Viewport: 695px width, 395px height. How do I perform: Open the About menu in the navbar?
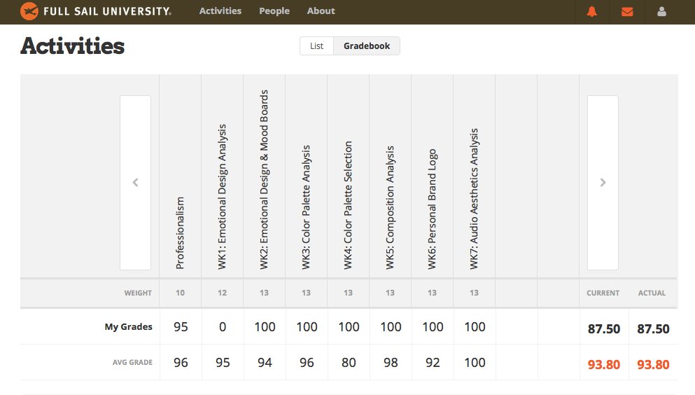point(321,11)
